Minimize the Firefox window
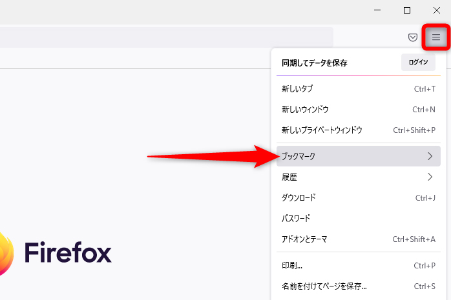 click(377, 10)
